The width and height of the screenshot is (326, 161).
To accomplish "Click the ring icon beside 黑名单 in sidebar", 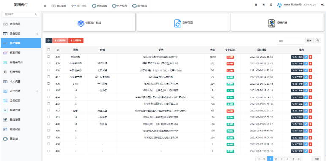I will coord(5,139).
